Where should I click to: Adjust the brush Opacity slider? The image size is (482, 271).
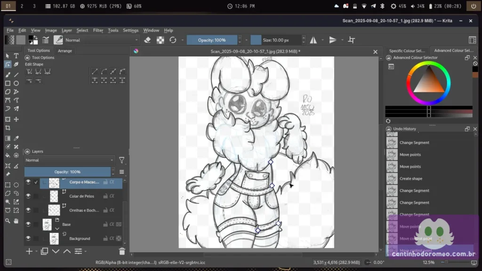(212, 40)
